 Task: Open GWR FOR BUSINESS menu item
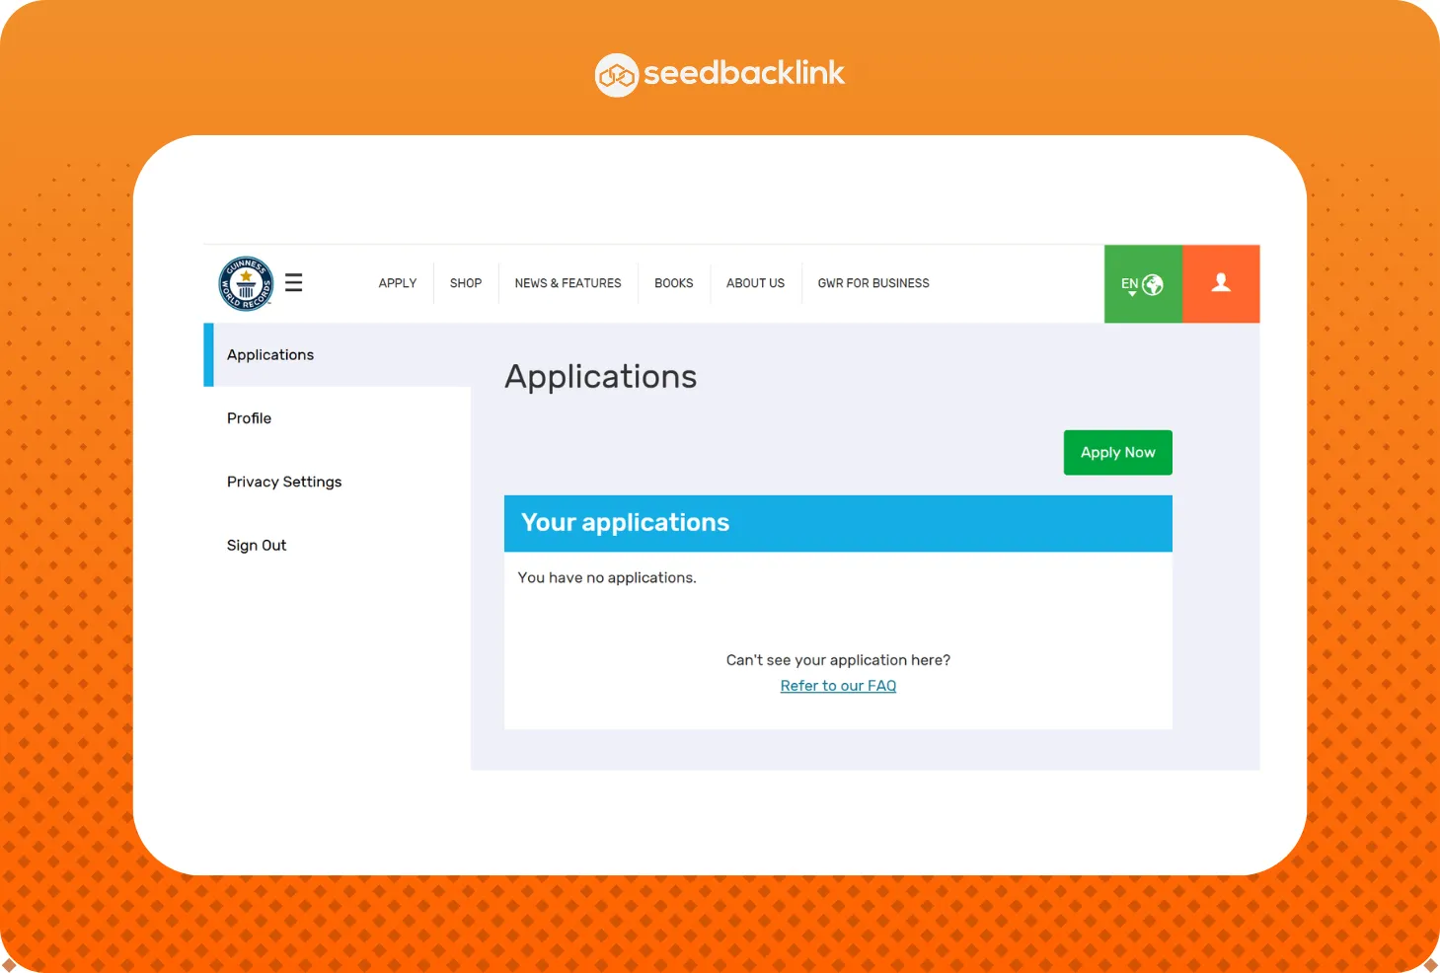click(x=873, y=283)
